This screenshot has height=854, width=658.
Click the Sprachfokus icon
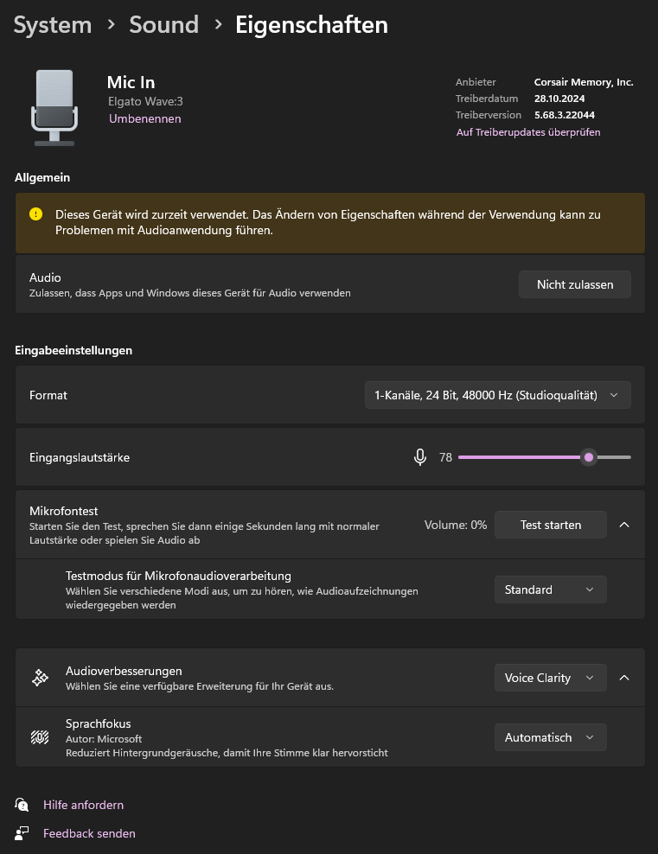(40, 737)
